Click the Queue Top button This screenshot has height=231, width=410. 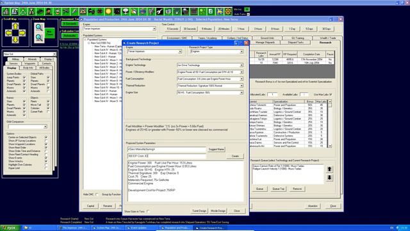point(279,189)
